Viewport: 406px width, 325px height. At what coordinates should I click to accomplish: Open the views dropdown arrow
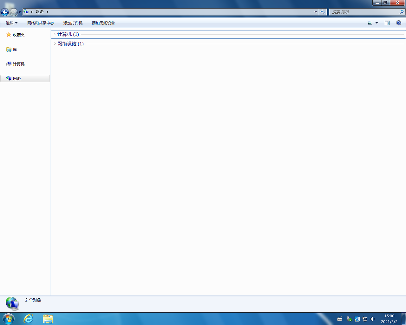377,23
